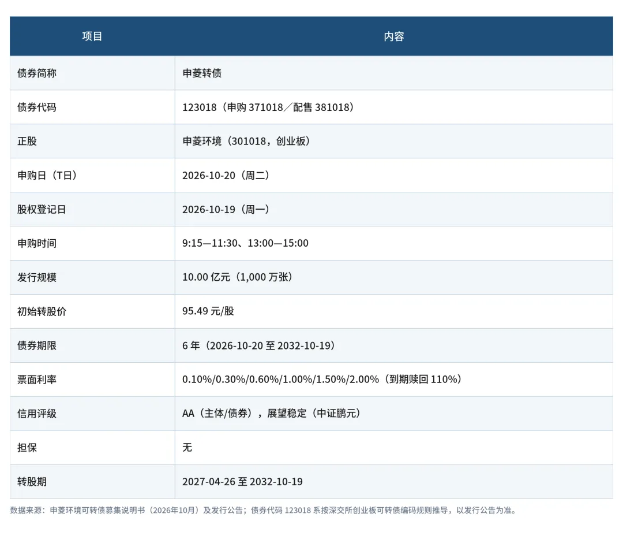Select the 2027-04-26 至 2032-10-19 value
Viewport: 623px width, 554px height.
click(x=242, y=482)
